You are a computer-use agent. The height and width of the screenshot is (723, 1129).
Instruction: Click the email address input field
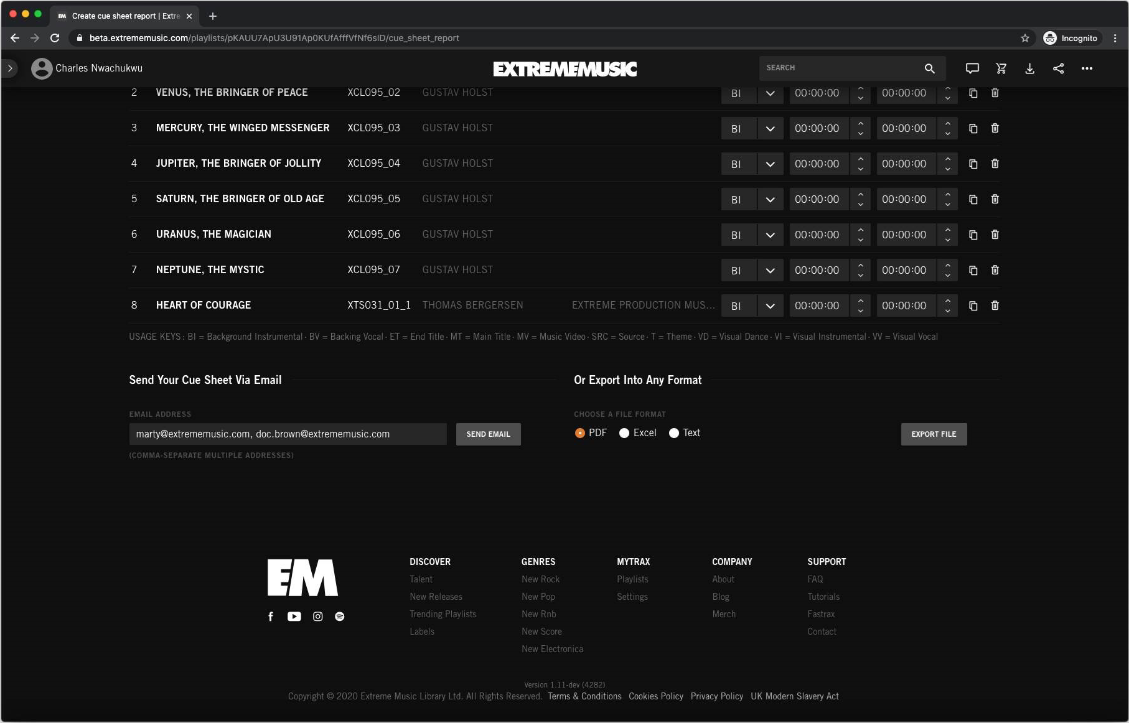[288, 434]
